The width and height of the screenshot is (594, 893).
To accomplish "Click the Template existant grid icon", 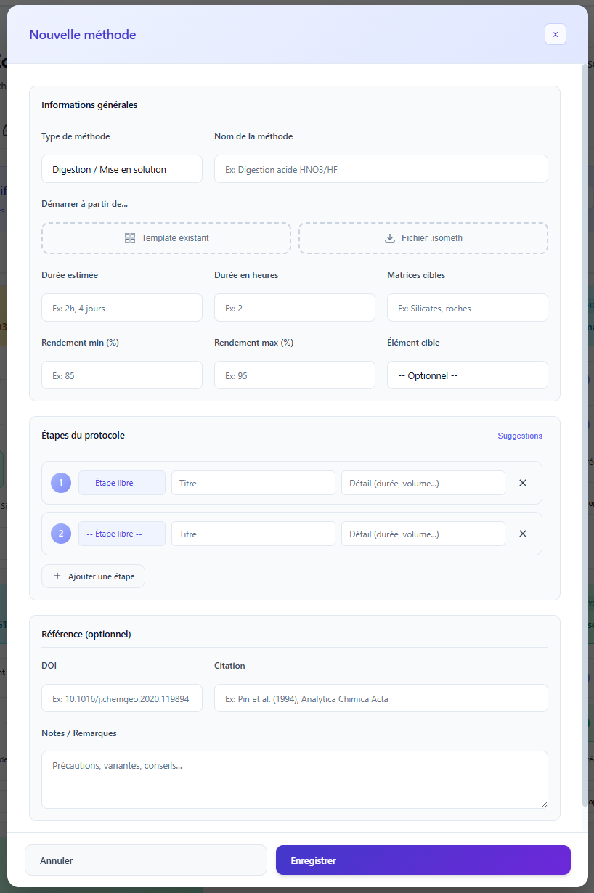I will (x=130, y=238).
